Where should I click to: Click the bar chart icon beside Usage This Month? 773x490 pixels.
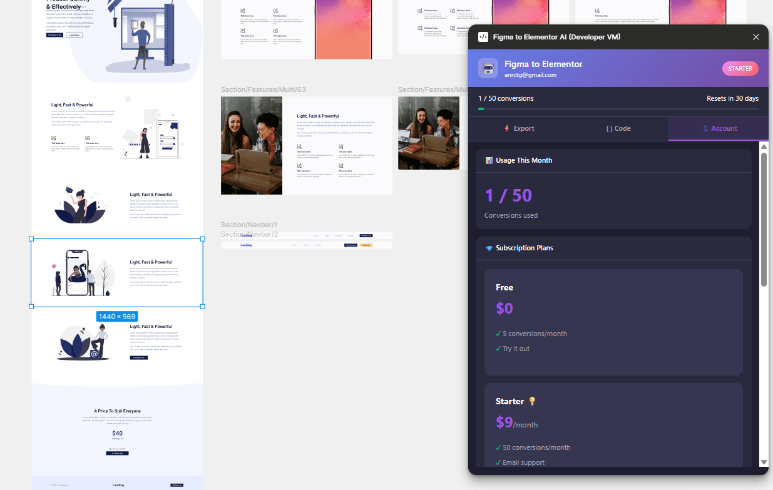[x=489, y=160]
